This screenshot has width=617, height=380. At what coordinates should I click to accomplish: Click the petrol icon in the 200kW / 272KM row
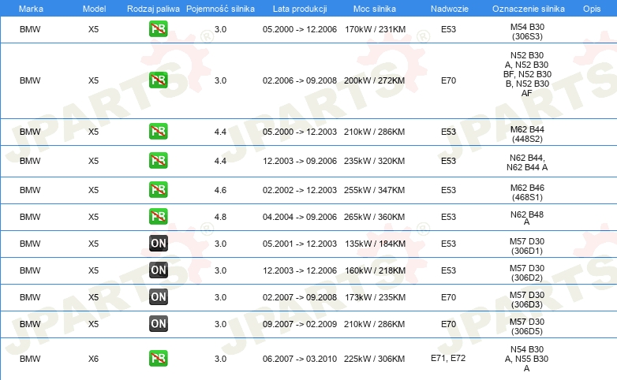(158, 80)
